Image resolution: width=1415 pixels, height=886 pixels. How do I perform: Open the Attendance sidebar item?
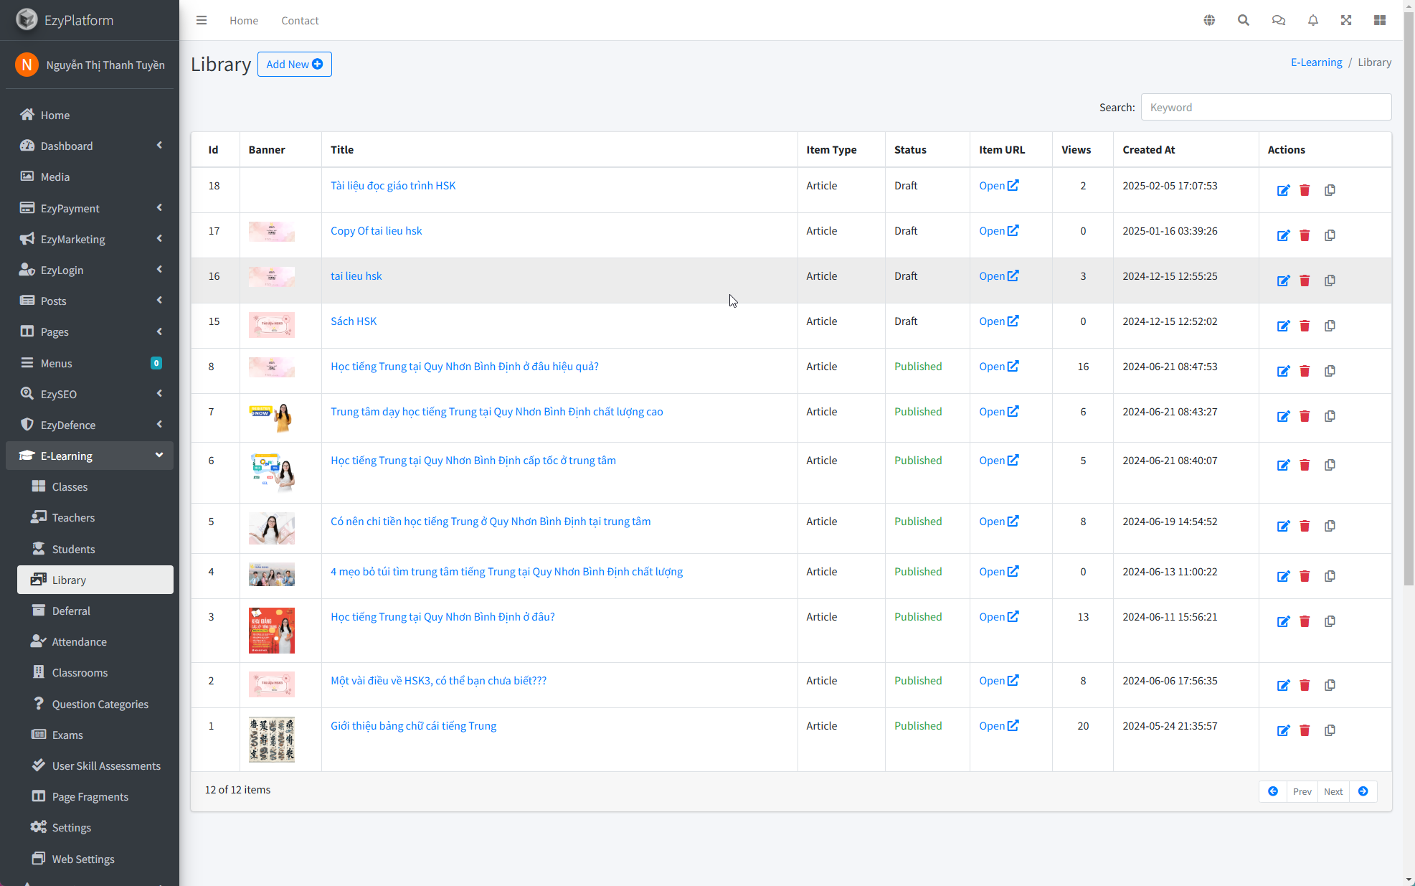coord(95,641)
